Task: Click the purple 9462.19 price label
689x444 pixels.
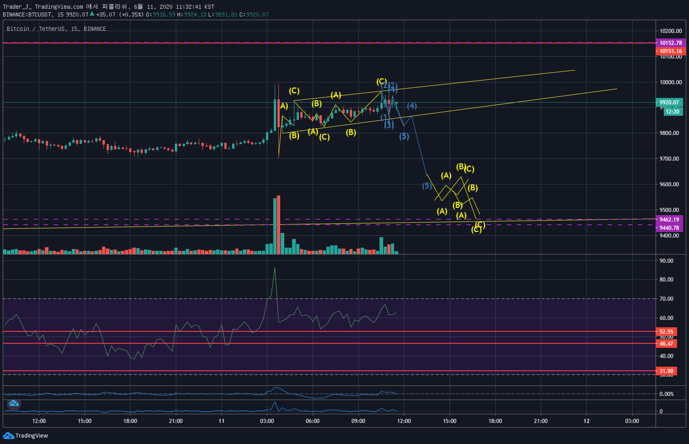Action: pos(669,220)
